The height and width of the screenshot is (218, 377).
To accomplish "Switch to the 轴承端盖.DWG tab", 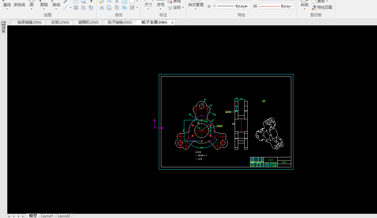I will pos(29,22).
